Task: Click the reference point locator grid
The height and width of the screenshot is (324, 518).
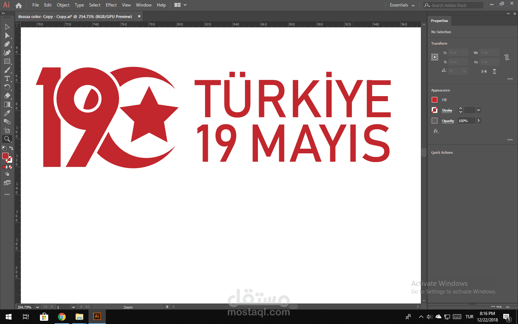Action: click(x=435, y=57)
